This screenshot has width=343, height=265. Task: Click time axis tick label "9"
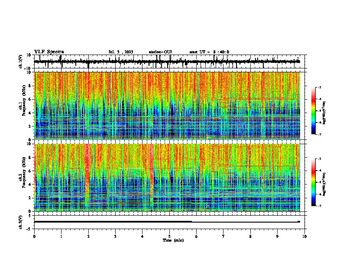click(277, 236)
